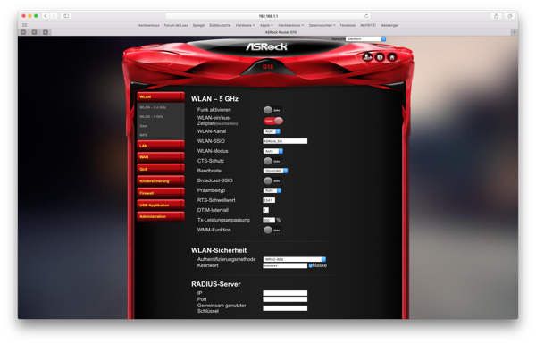This screenshot has width=536, height=344.
Task: Add a new Safari tab
Action: (515, 32)
